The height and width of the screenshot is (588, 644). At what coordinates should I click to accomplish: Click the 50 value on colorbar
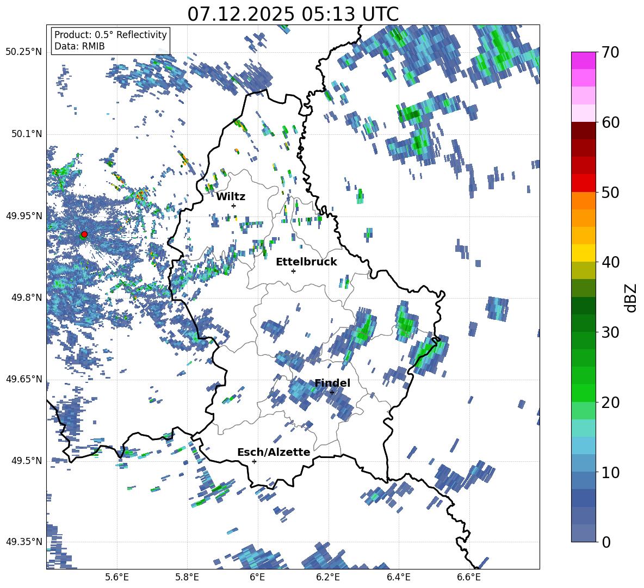pos(610,193)
